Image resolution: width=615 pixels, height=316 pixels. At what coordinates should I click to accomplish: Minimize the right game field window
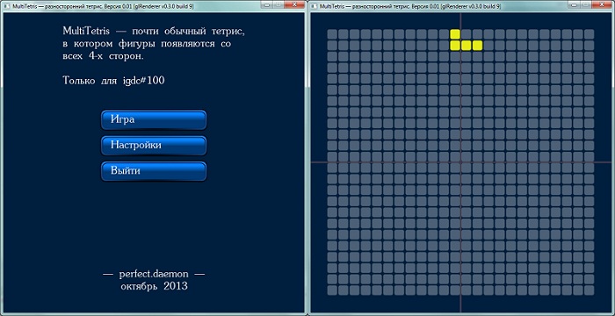coord(575,5)
